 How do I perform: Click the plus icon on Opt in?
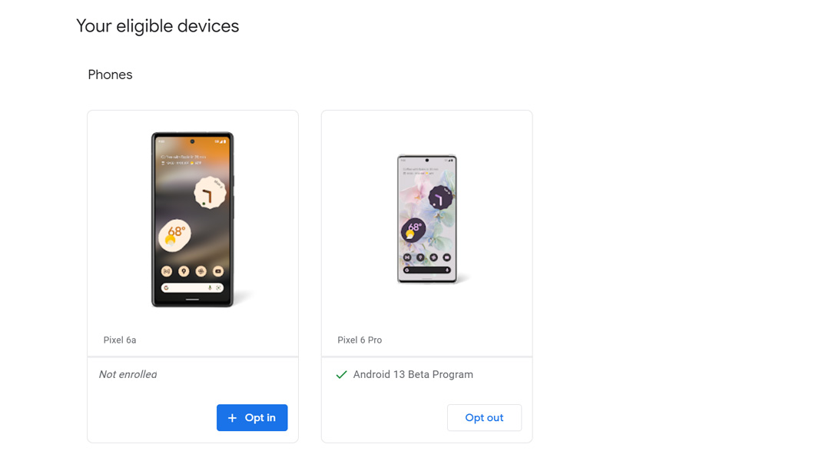(x=232, y=418)
